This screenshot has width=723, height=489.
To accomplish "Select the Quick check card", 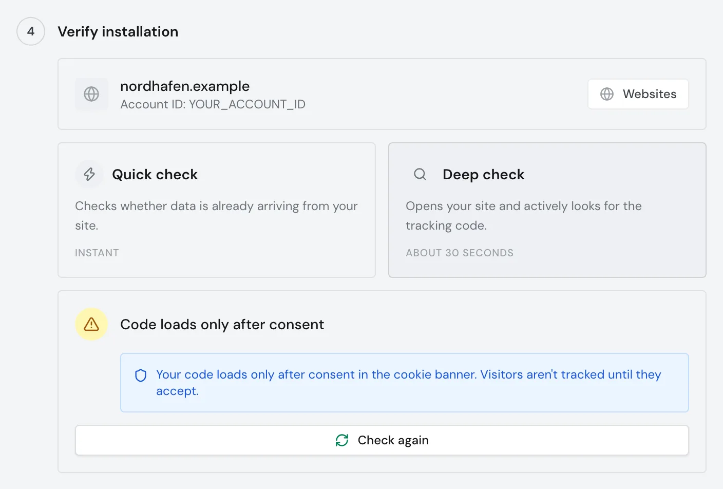I will pyautogui.click(x=217, y=210).
